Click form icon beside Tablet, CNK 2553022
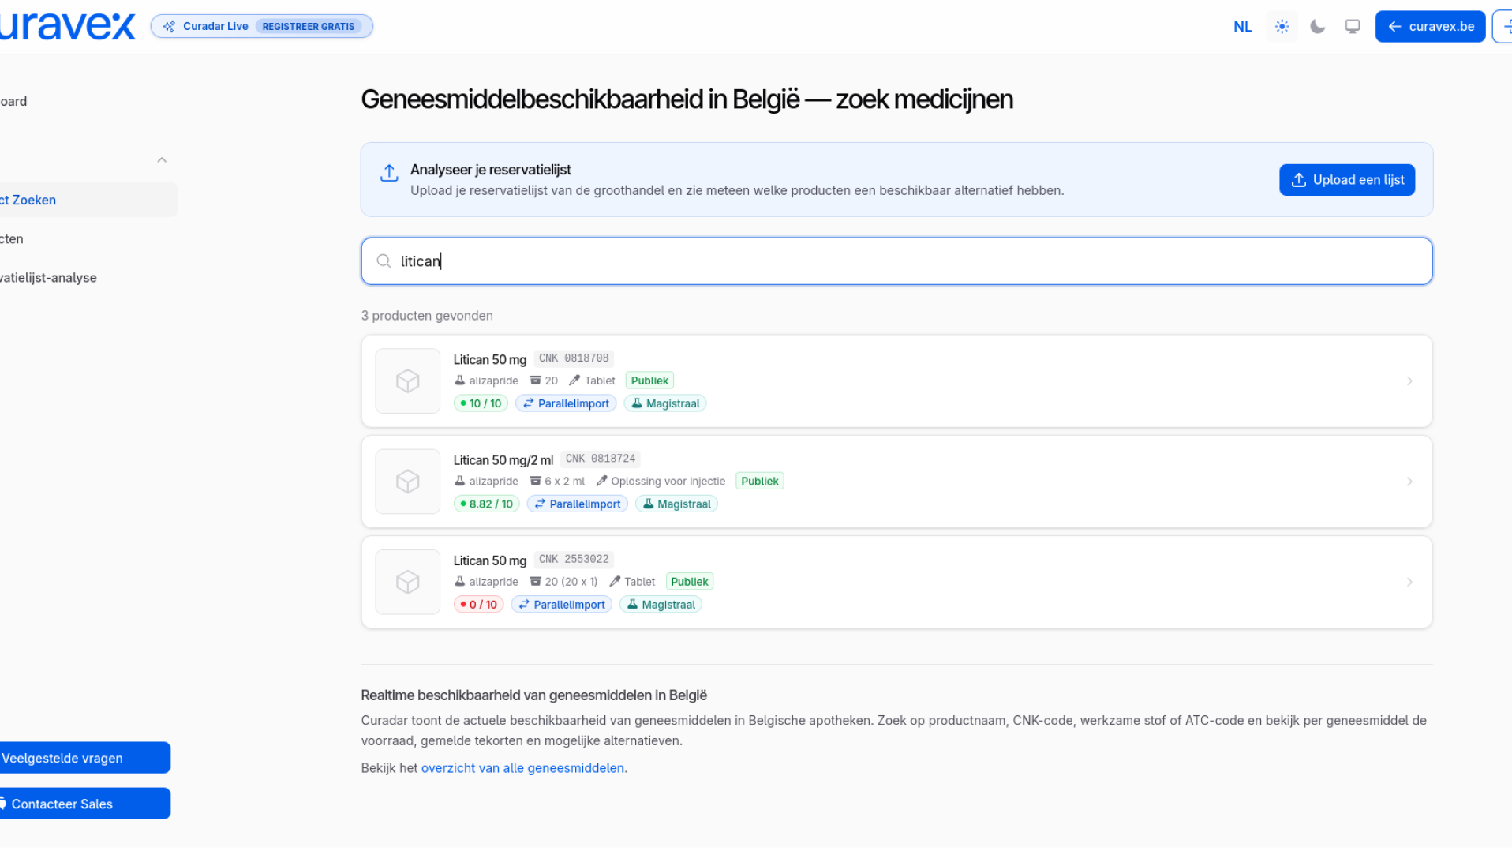 tap(615, 582)
